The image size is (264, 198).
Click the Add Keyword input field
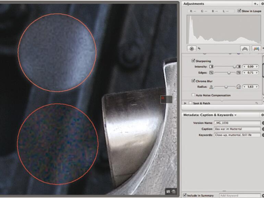tap(240, 196)
